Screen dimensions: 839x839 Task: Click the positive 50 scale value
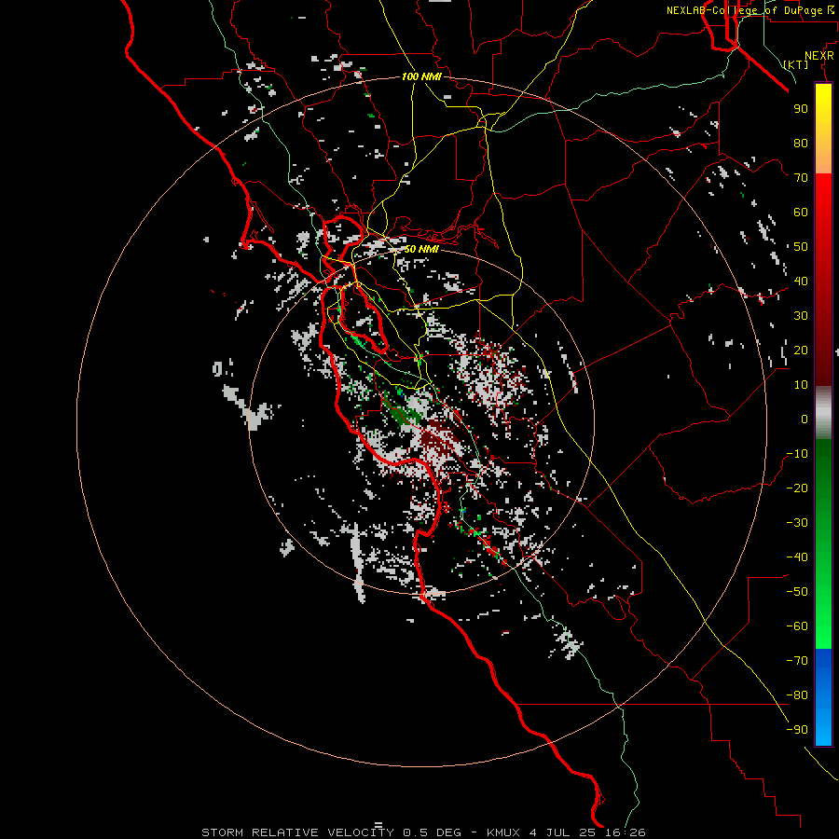pyautogui.click(x=801, y=247)
